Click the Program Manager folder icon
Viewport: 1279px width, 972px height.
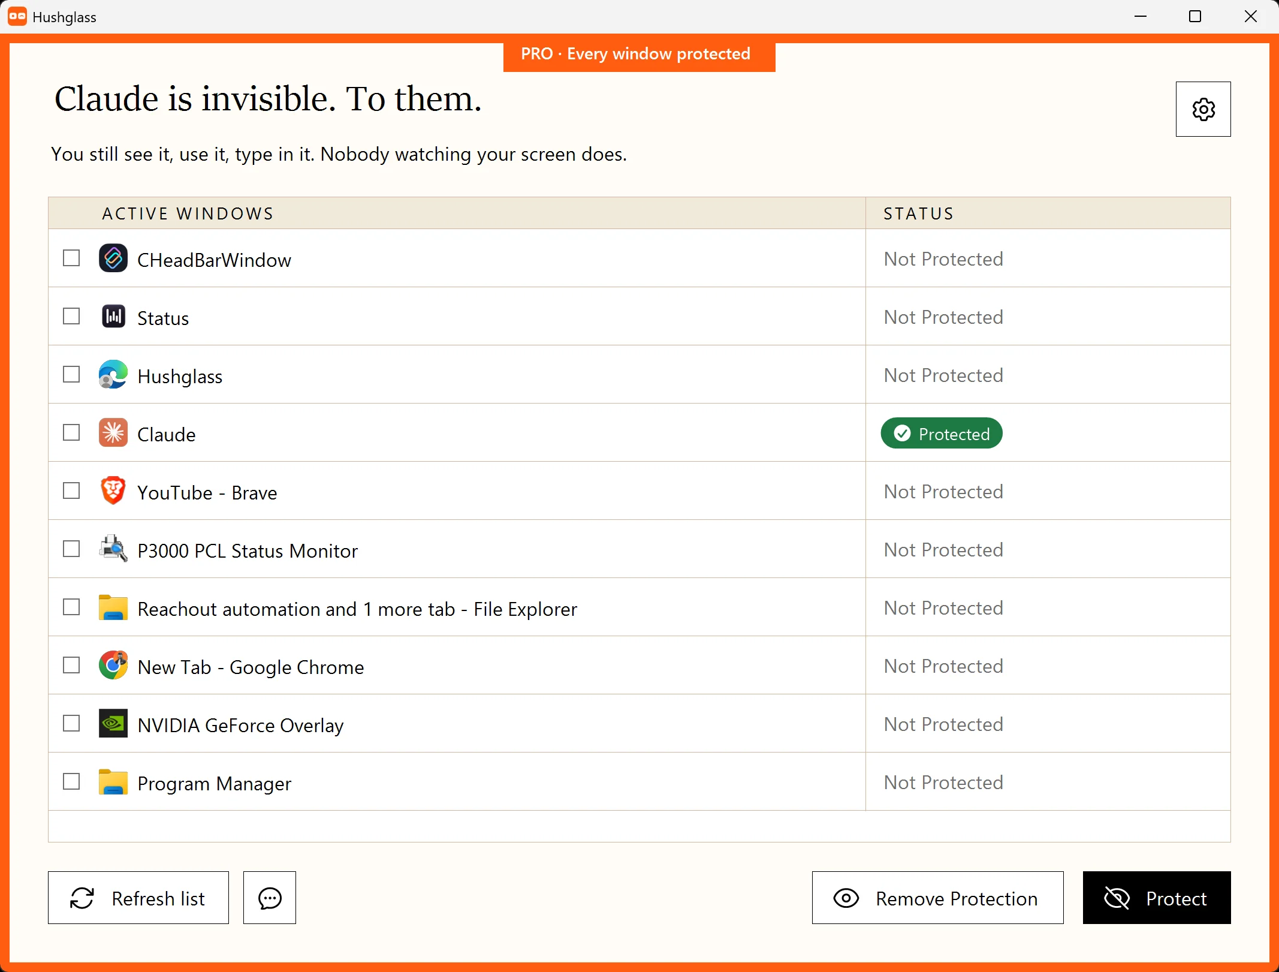pyautogui.click(x=113, y=782)
